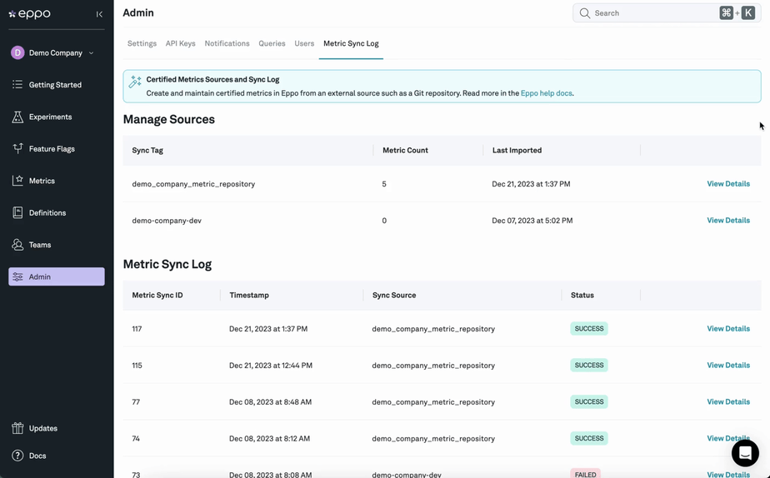Screen dimensions: 770x478
Task: Click the Experiments flask icon
Action: click(17, 117)
